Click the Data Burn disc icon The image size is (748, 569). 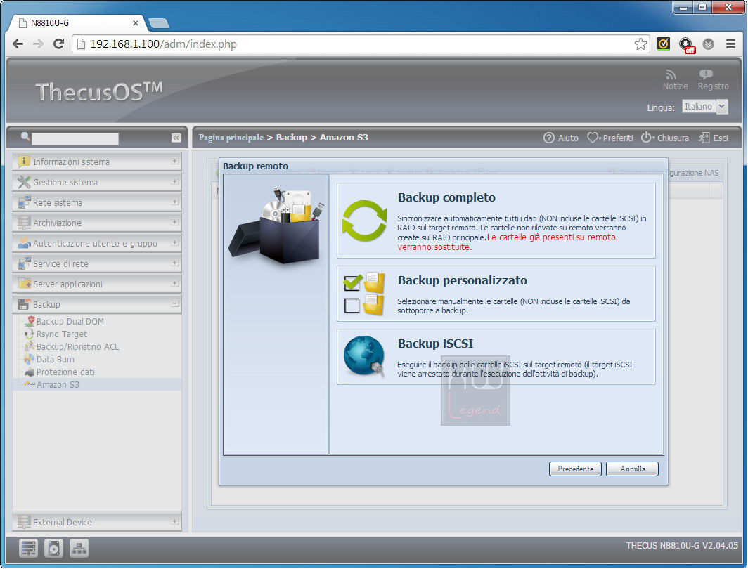(x=30, y=359)
